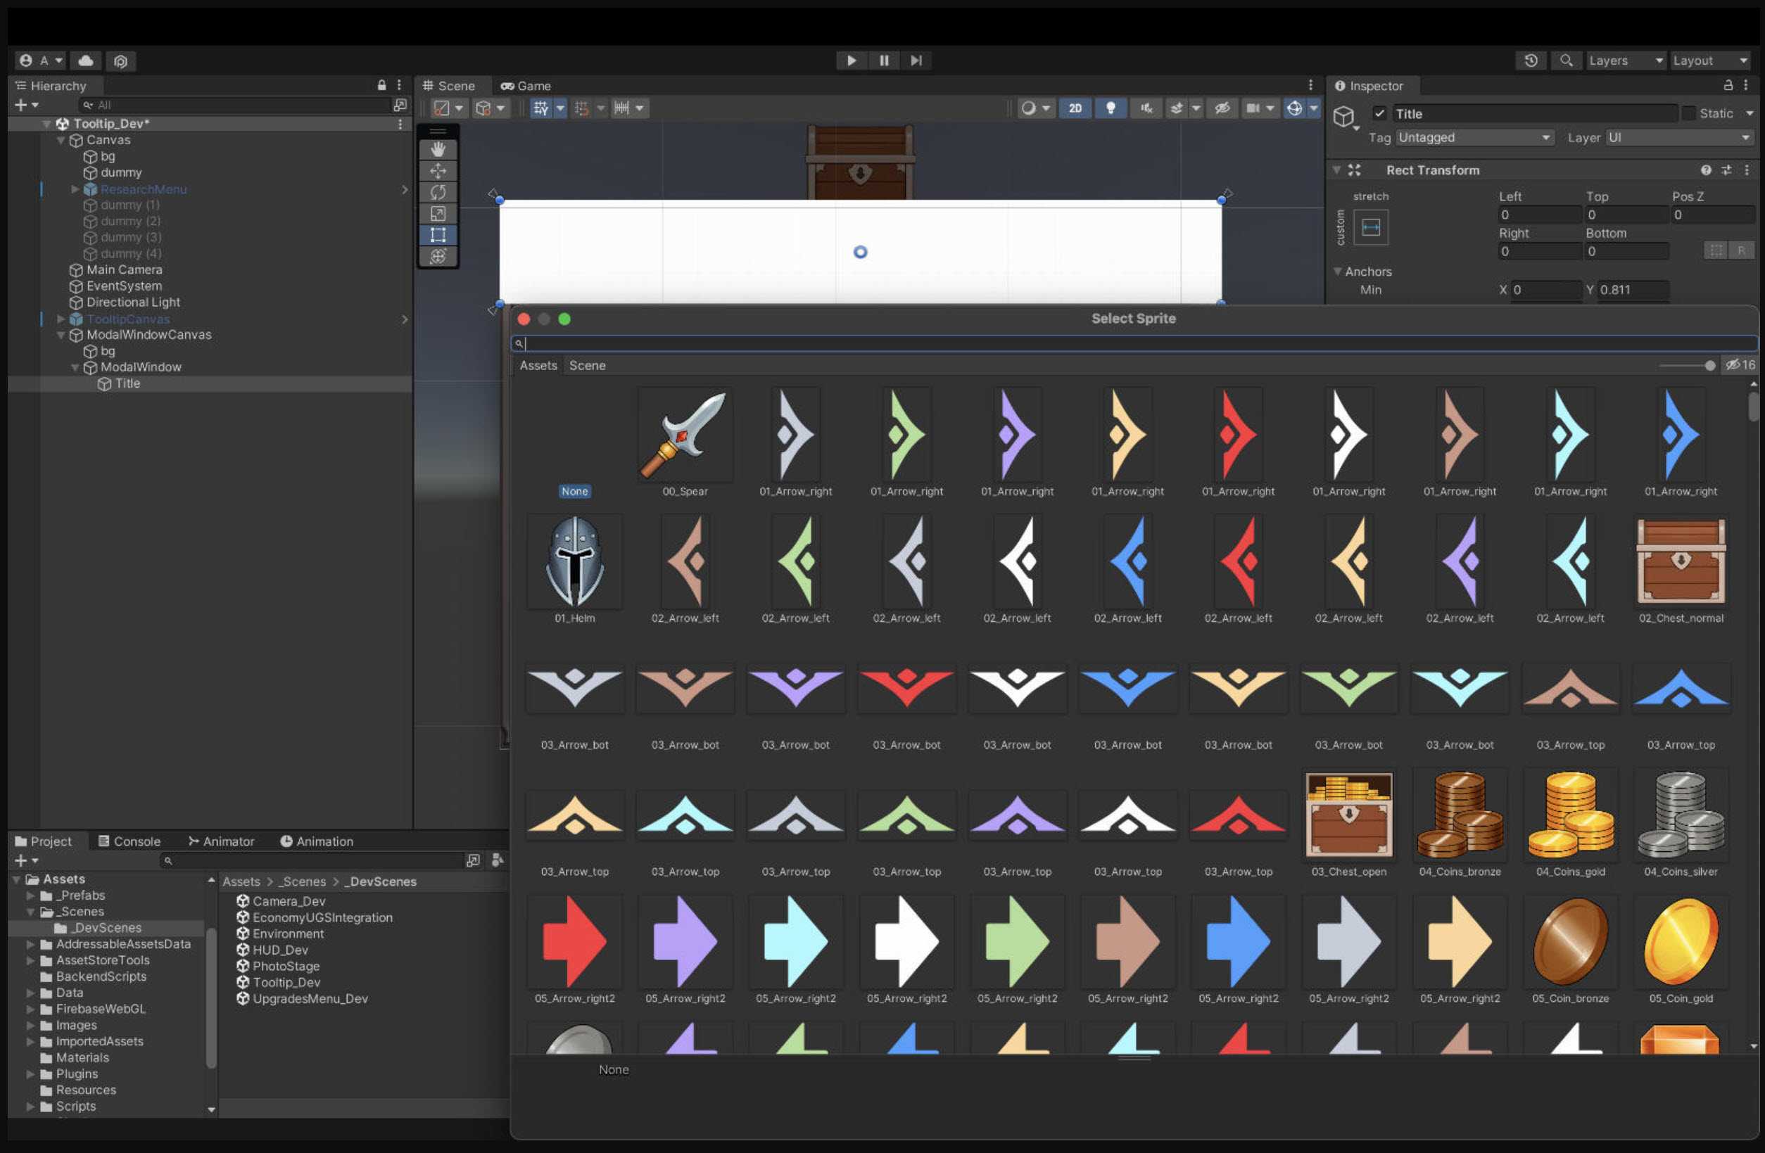
Task: Click the Rect Transform blueprint mode button
Action: [x=1715, y=250]
